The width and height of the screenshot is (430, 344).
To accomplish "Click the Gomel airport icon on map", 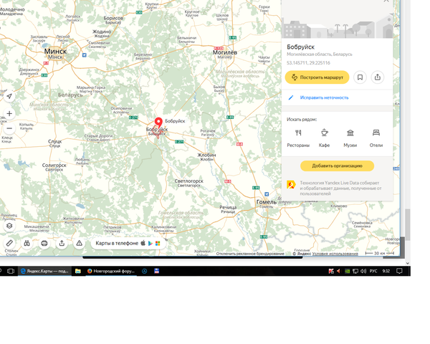I will tap(267, 194).
